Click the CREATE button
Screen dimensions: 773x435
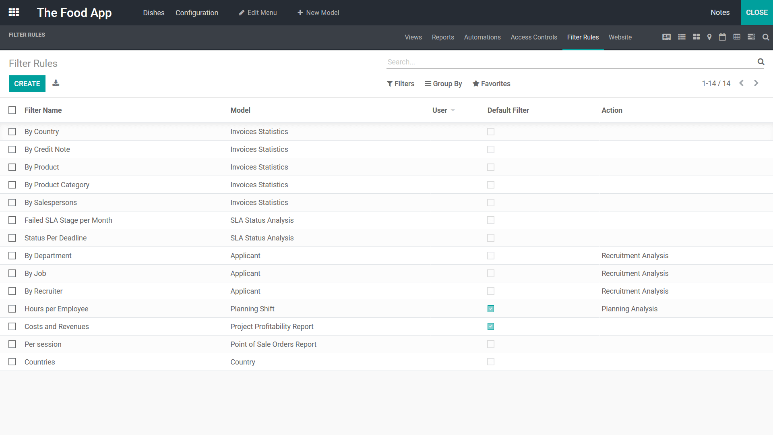(27, 83)
